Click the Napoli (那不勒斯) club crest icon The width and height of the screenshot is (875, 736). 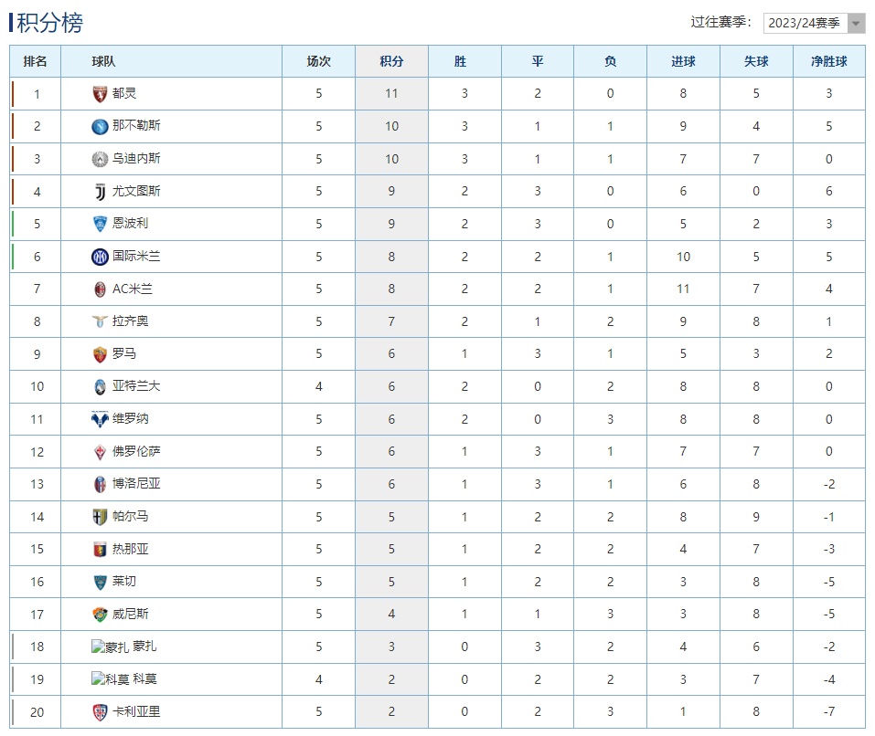100,126
